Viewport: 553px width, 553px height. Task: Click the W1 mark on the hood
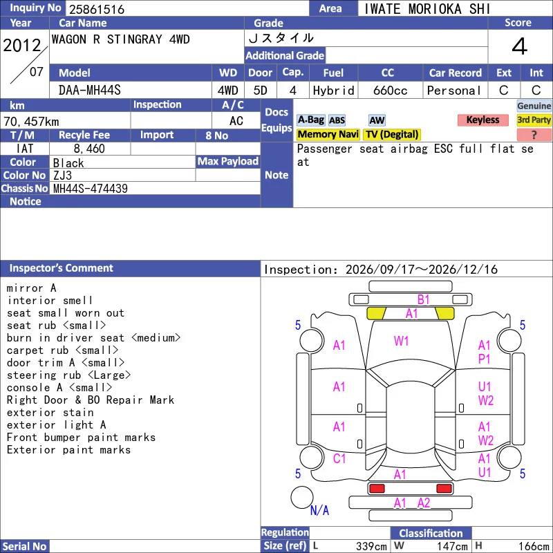(402, 341)
